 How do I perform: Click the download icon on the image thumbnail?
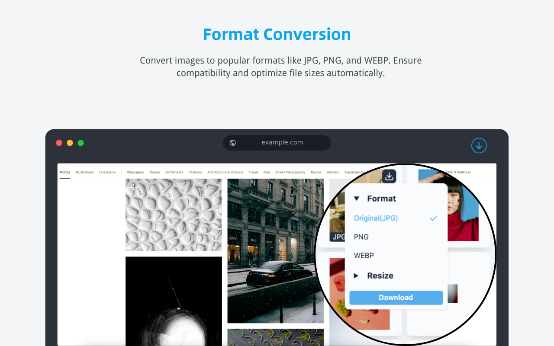[x=389, y=176]
